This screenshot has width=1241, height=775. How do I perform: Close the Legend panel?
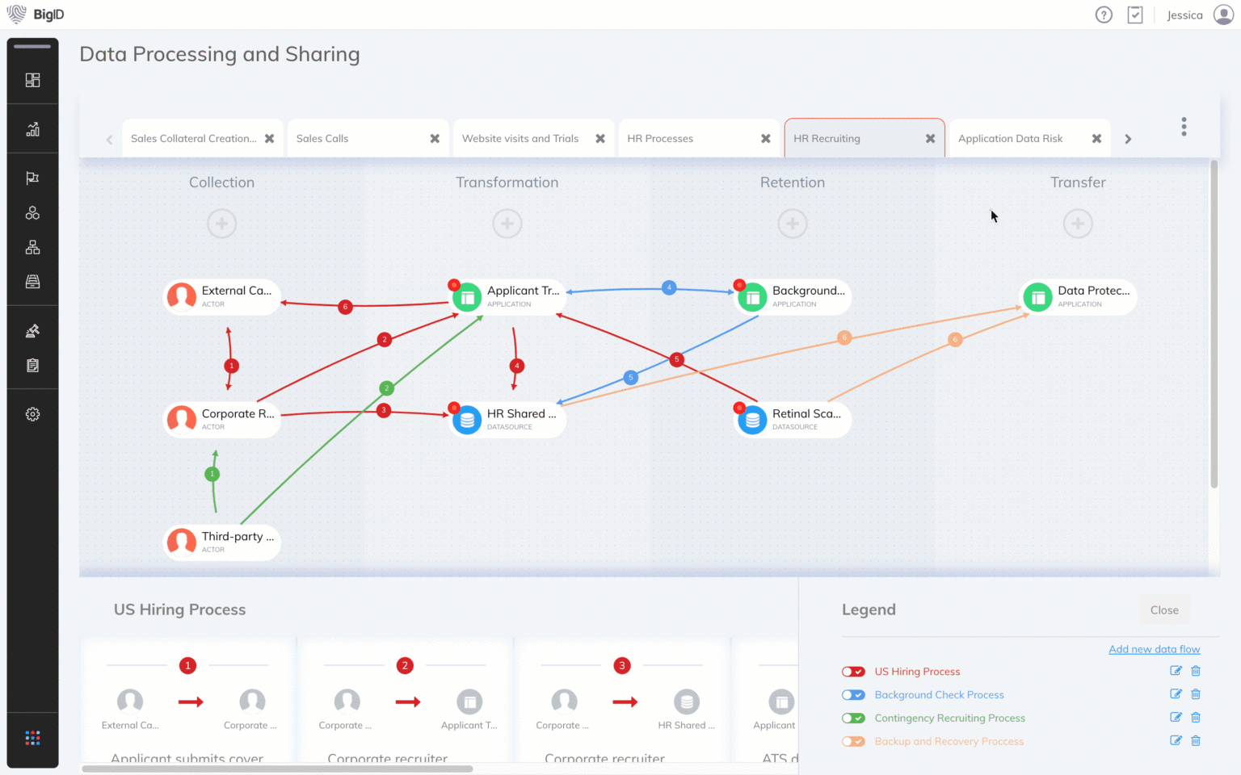[x=1164, y=610]
